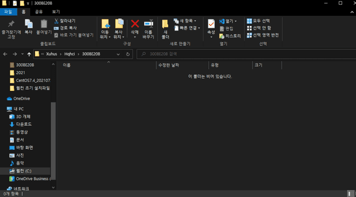This screenshot has width=356, height=197.
Task: Open recent locations dropdown arrow
Action: [22, 54]
